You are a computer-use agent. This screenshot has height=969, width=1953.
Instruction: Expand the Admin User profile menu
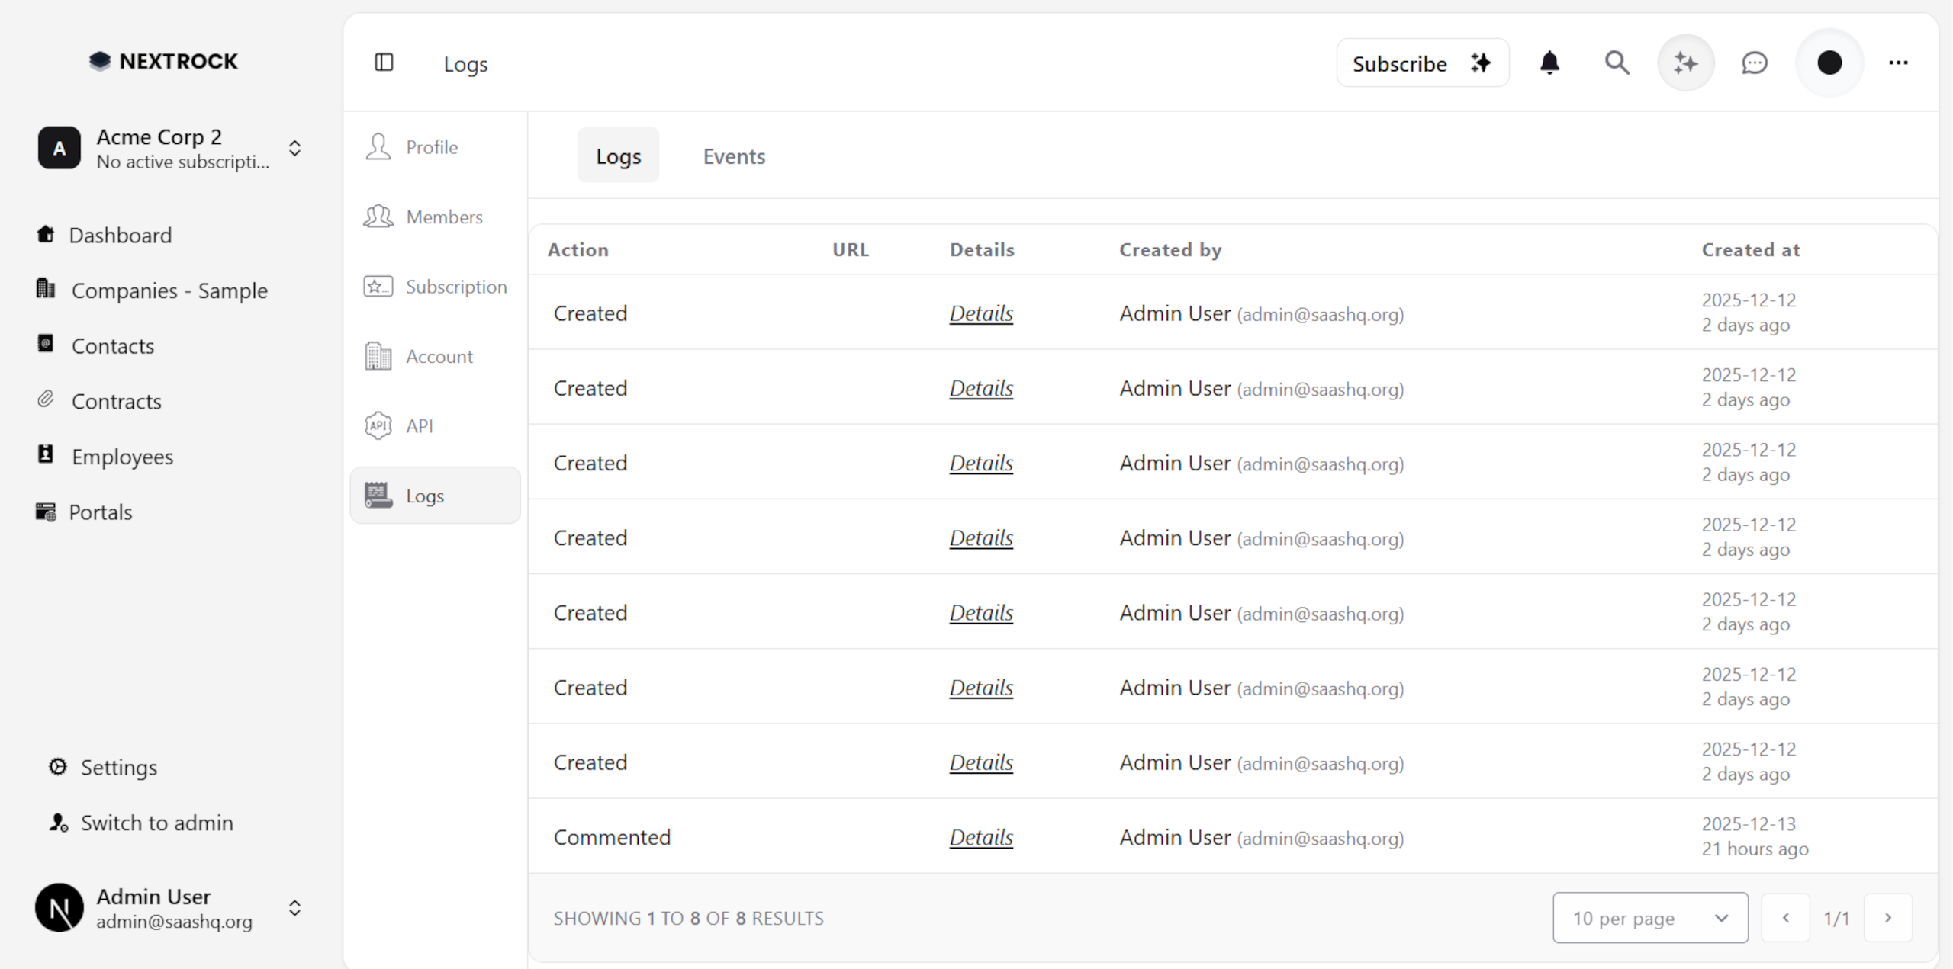294,908
